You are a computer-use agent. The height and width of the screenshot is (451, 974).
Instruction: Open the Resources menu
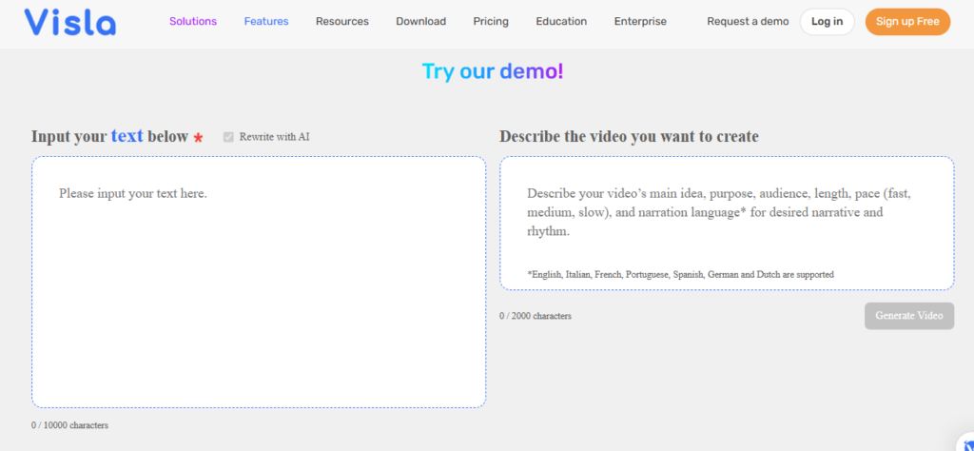coord(342,21)
